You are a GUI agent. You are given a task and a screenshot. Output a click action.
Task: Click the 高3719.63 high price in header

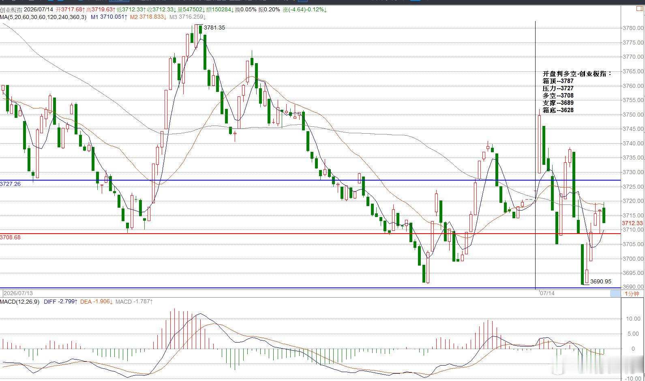[x=100, y=9]
